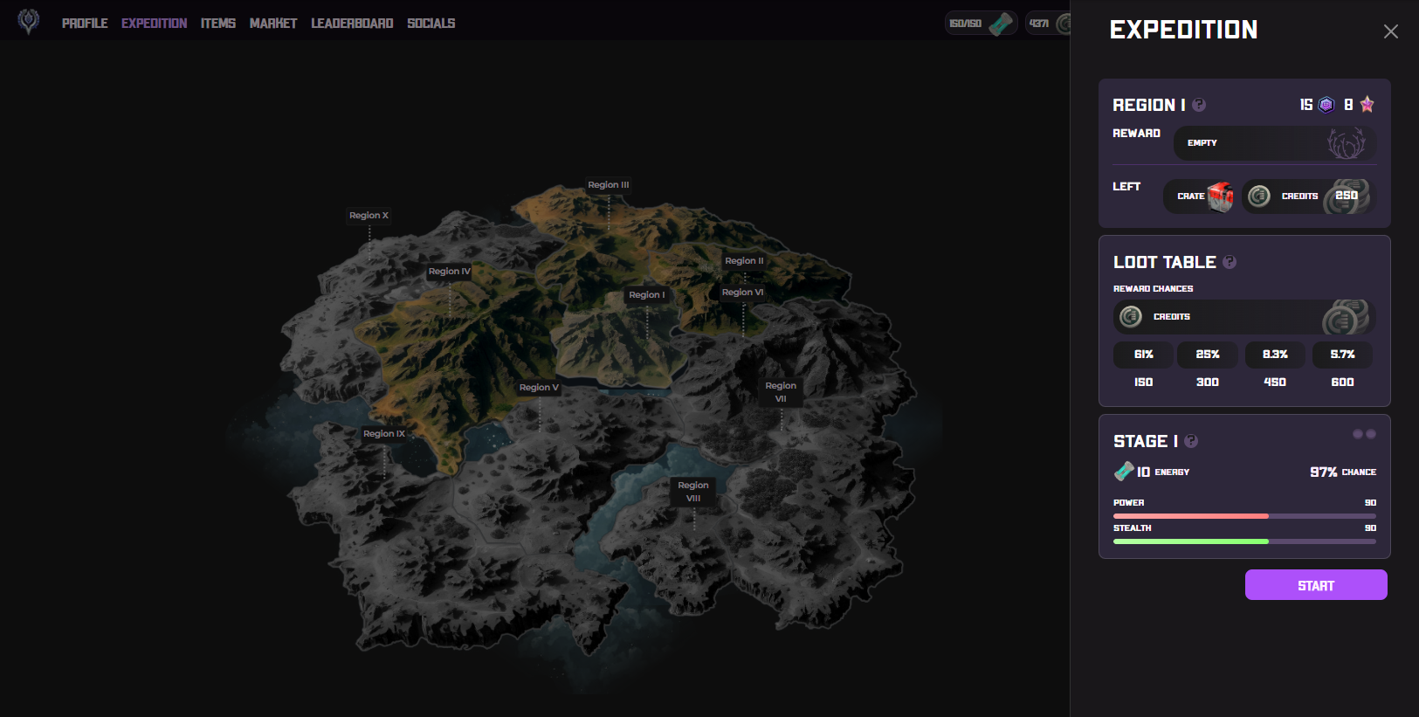Go to the Leaderboard page

352,24
